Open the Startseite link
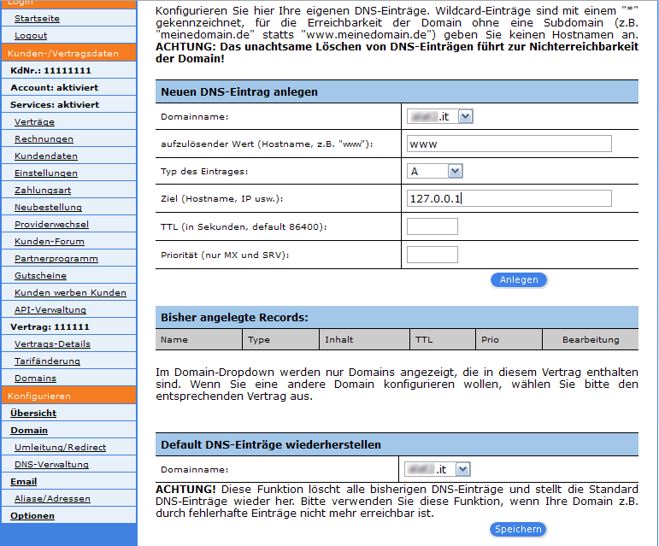The width and height of the screenshot is (659, 546). tap(37, 19)
